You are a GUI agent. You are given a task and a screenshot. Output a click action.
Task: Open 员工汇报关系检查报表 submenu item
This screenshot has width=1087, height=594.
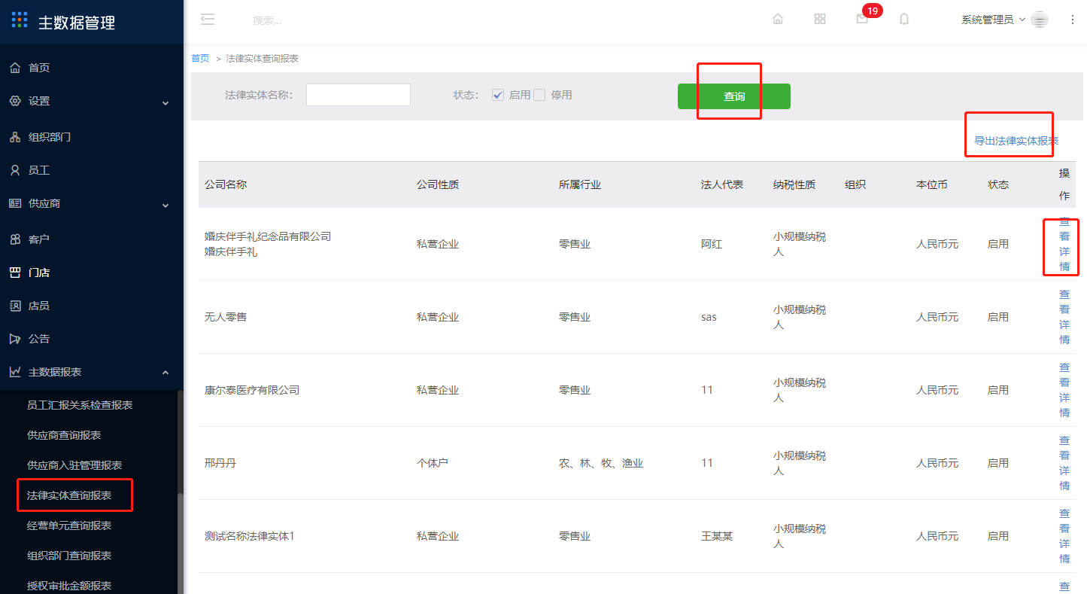pos(80,405)
